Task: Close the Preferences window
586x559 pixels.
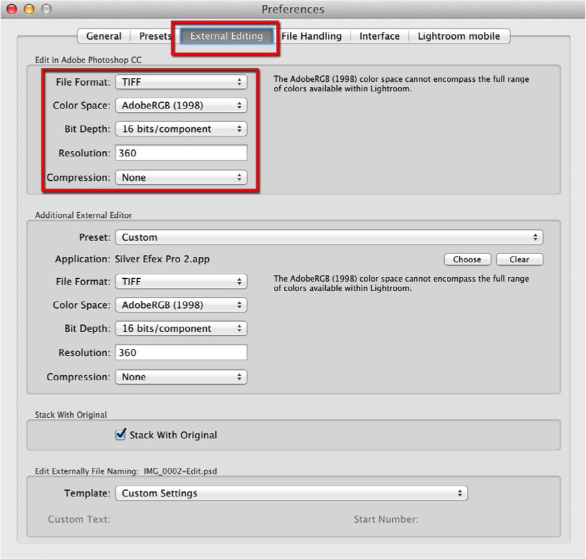Action: point(12,9)
